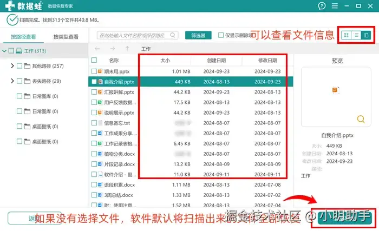Tick the select-all checkbox beside 名称

pos(94,60)
